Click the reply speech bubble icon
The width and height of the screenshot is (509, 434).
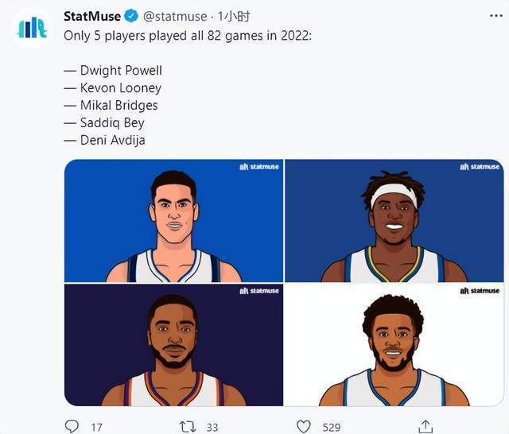[x=72, y=426]
